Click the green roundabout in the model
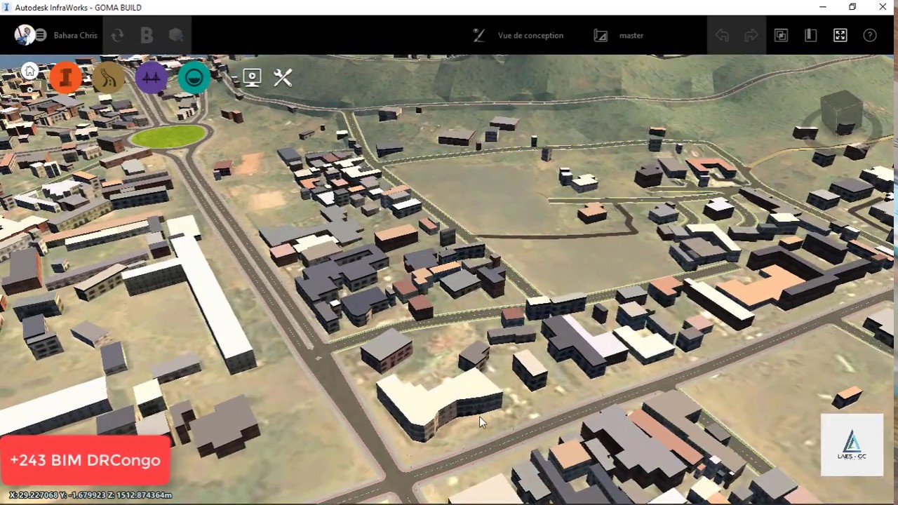Screen dimensions: 898x505 click(168, 136)
